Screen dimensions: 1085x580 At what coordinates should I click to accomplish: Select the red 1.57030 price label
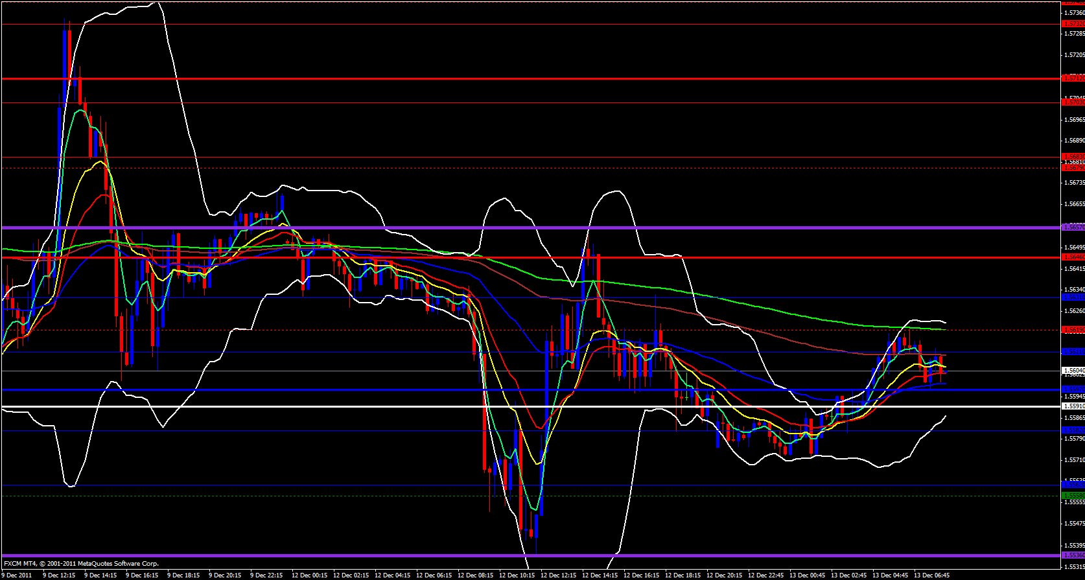(x=1073, y=102)
